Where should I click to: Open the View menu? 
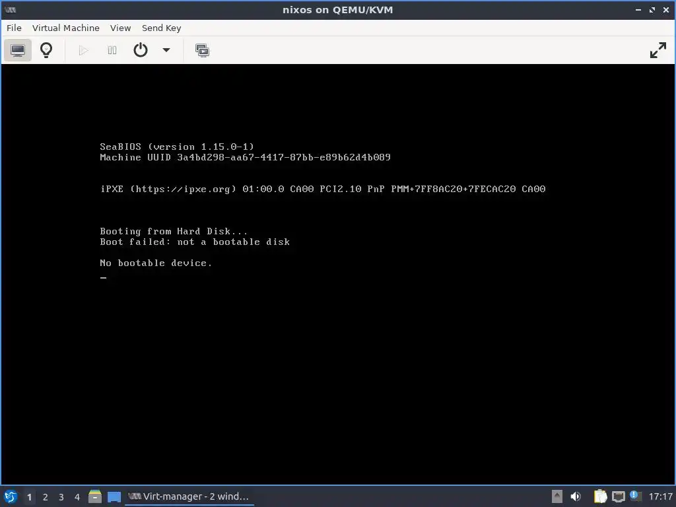(120, 28)
